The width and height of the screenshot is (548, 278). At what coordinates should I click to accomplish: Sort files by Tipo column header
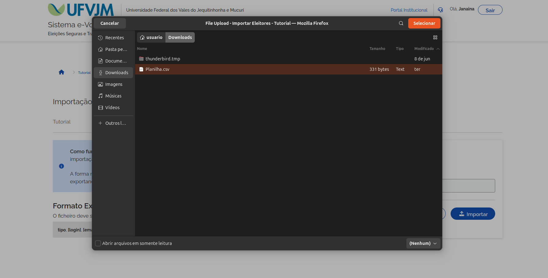pos(400,49)
